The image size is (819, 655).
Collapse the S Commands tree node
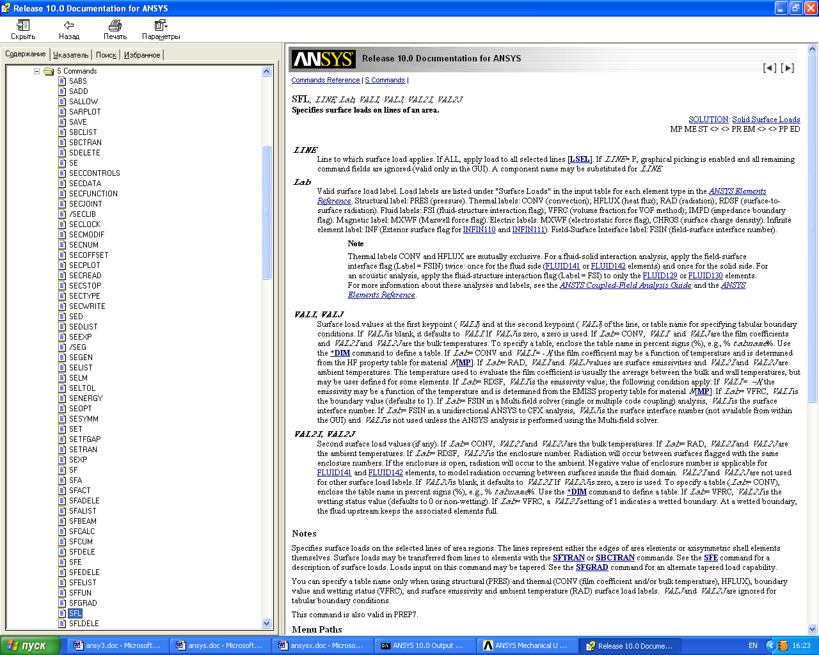point(36,71)
